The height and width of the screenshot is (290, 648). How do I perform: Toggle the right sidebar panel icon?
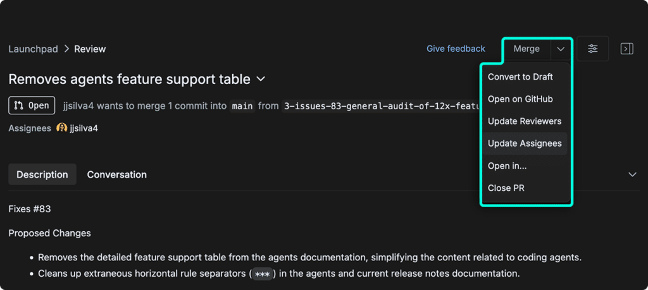click(626, 49)
